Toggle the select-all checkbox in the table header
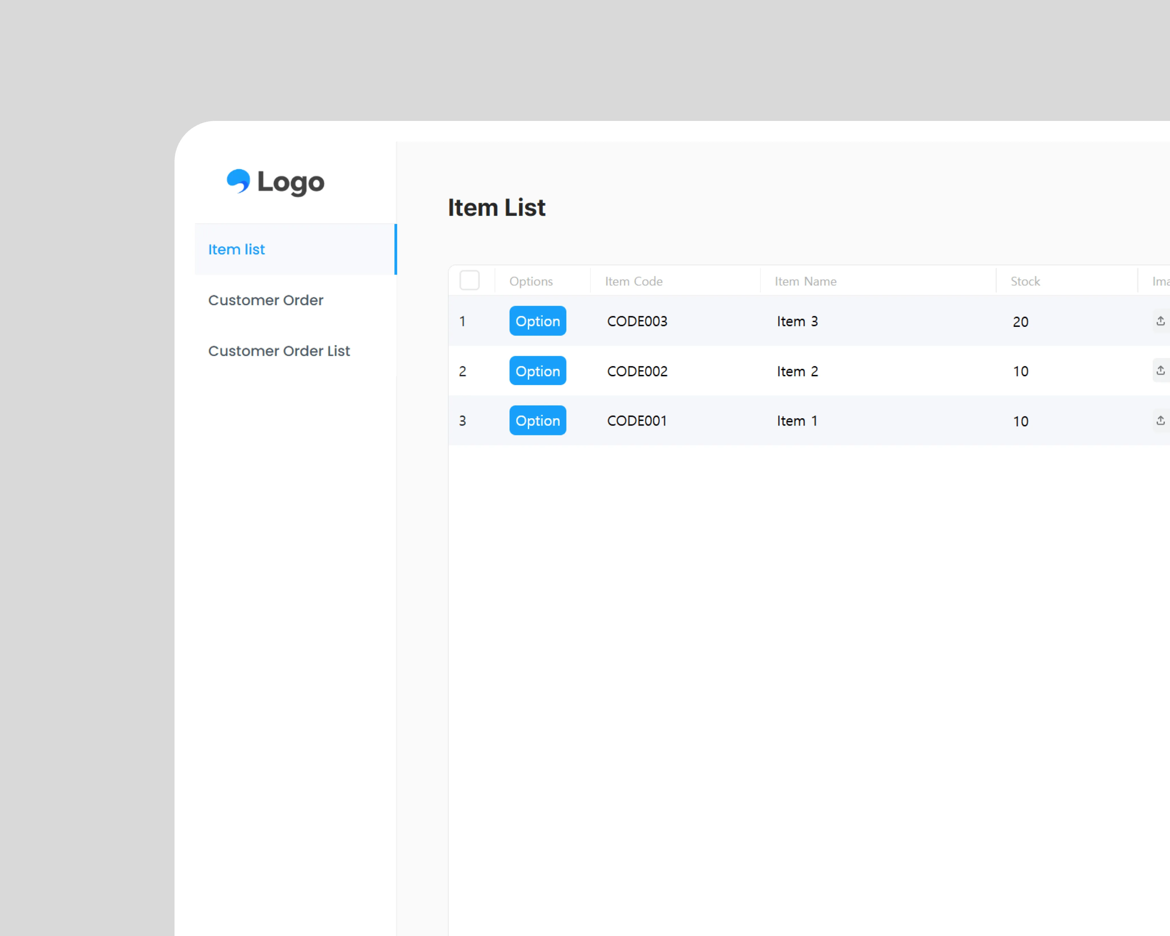The height and width of the screenshot is (936, 1170). [x=470, y=280]
